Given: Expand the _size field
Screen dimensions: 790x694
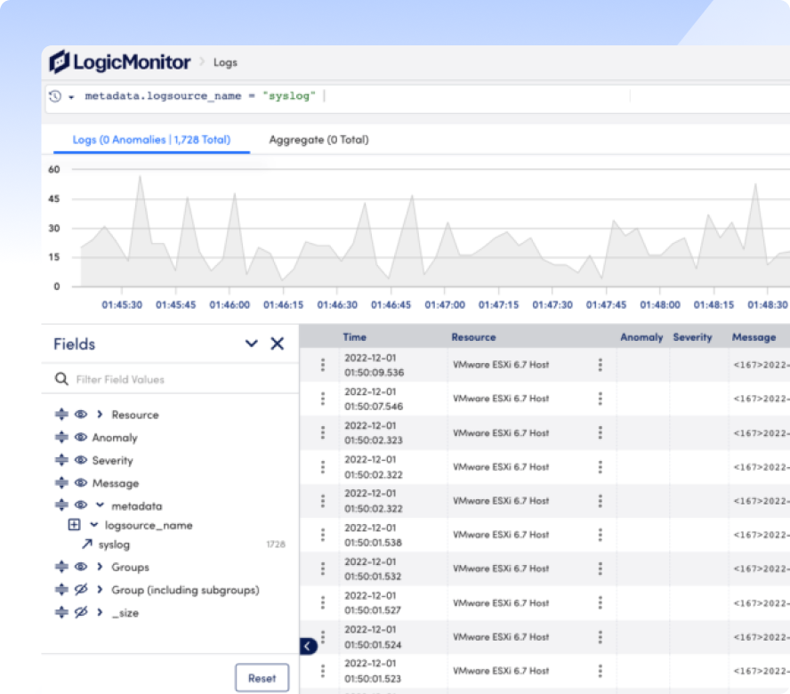Looking at the screenshot, I should [x=100, y=612].
